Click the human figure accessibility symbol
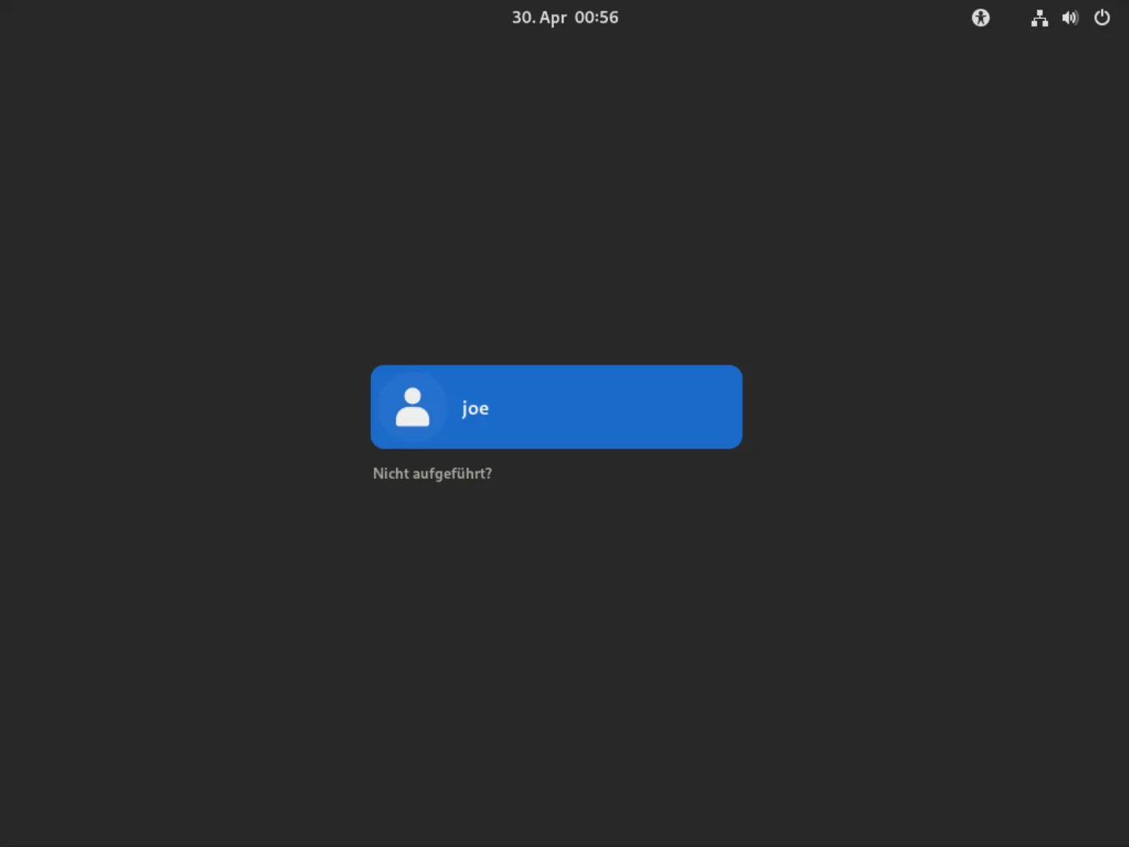1129x847 pixels. (981, 17)
